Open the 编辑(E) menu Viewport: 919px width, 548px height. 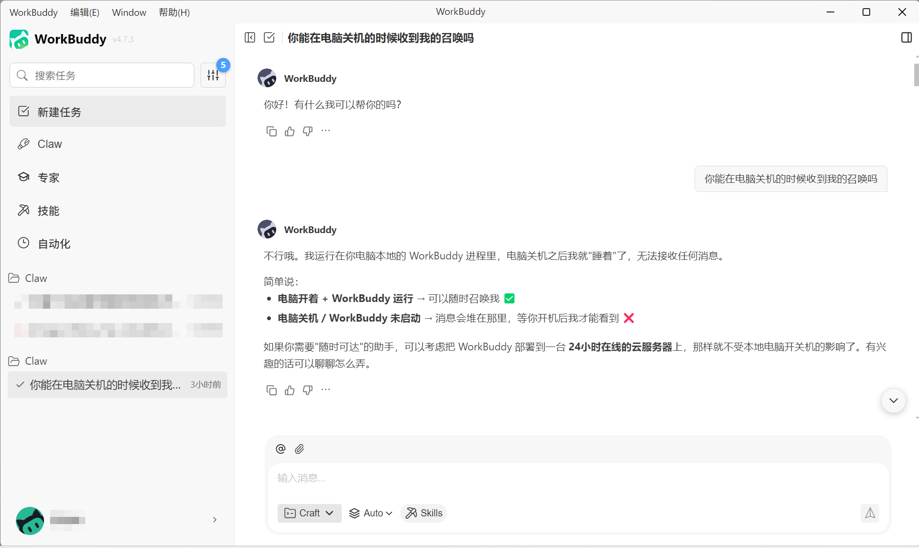85,12
